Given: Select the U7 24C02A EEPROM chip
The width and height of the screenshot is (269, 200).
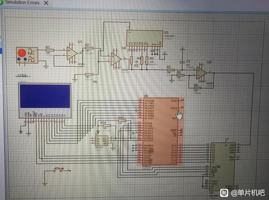Looking at the screenshot, I should 102,141.
